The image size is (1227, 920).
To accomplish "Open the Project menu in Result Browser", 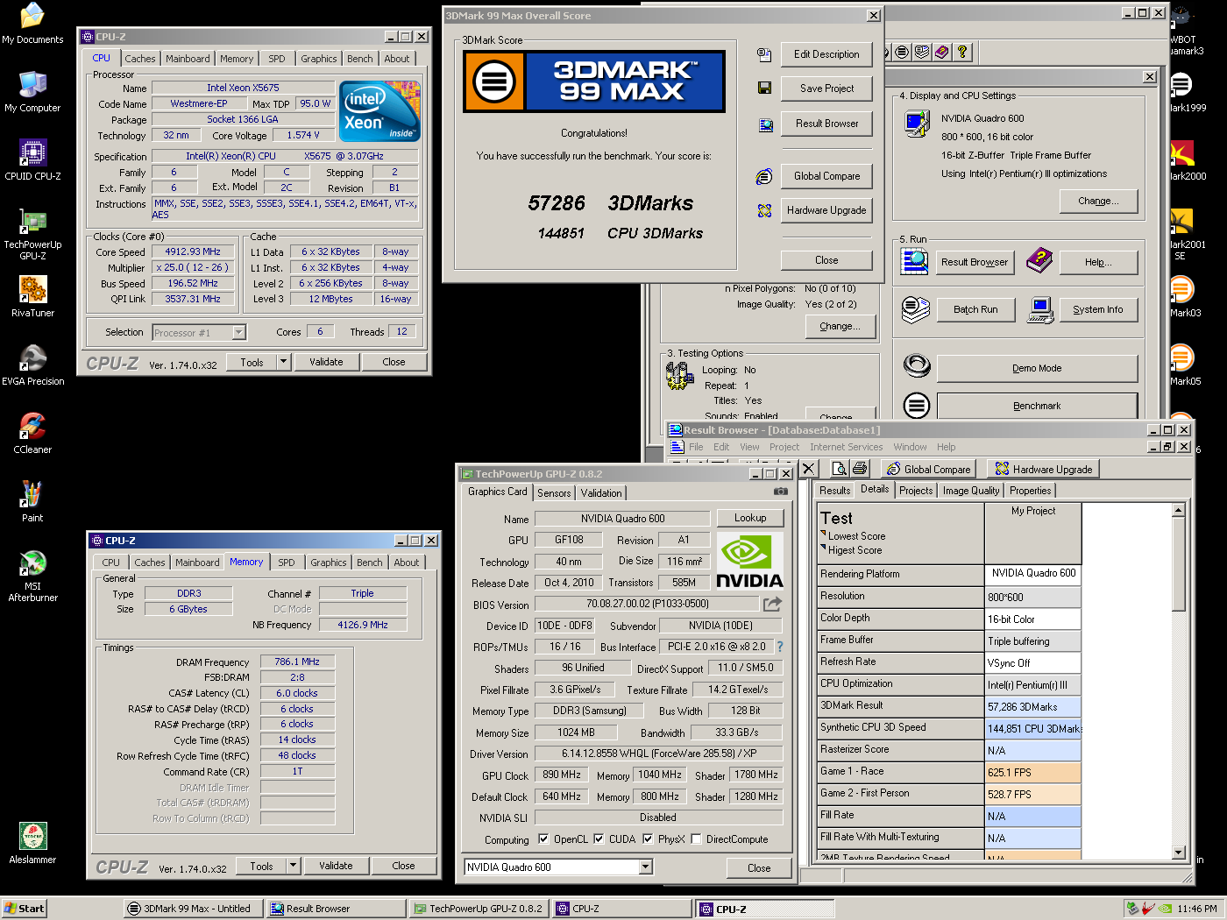I will [784, 447].
